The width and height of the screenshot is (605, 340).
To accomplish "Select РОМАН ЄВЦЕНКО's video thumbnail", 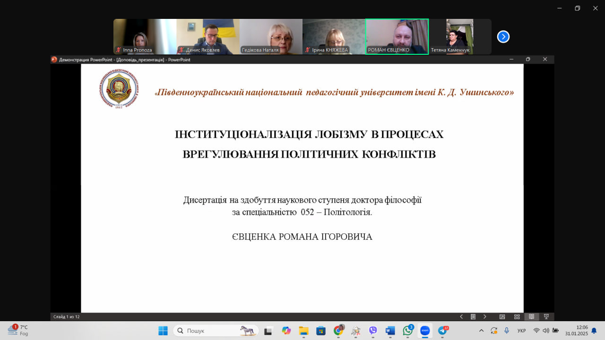I will tap(397, 37).
